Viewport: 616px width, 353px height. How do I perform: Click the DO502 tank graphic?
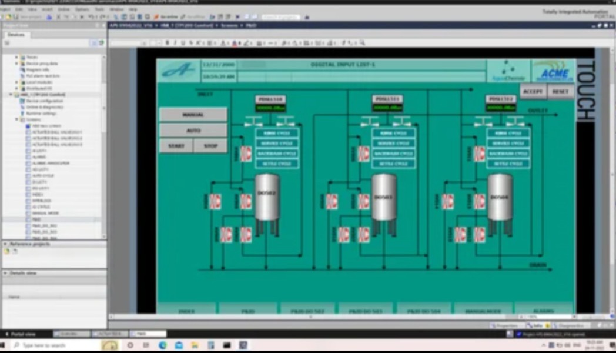tap(267, 198)
